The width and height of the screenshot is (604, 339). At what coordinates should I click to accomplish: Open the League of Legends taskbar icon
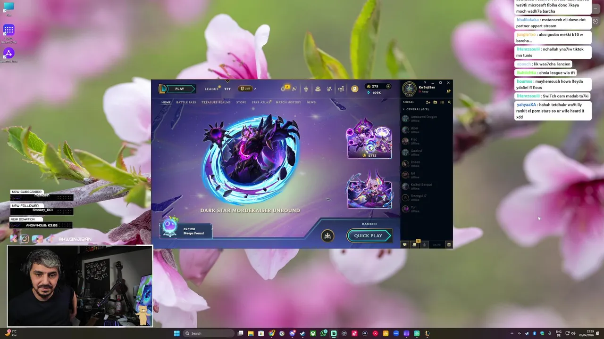point(427,333)
